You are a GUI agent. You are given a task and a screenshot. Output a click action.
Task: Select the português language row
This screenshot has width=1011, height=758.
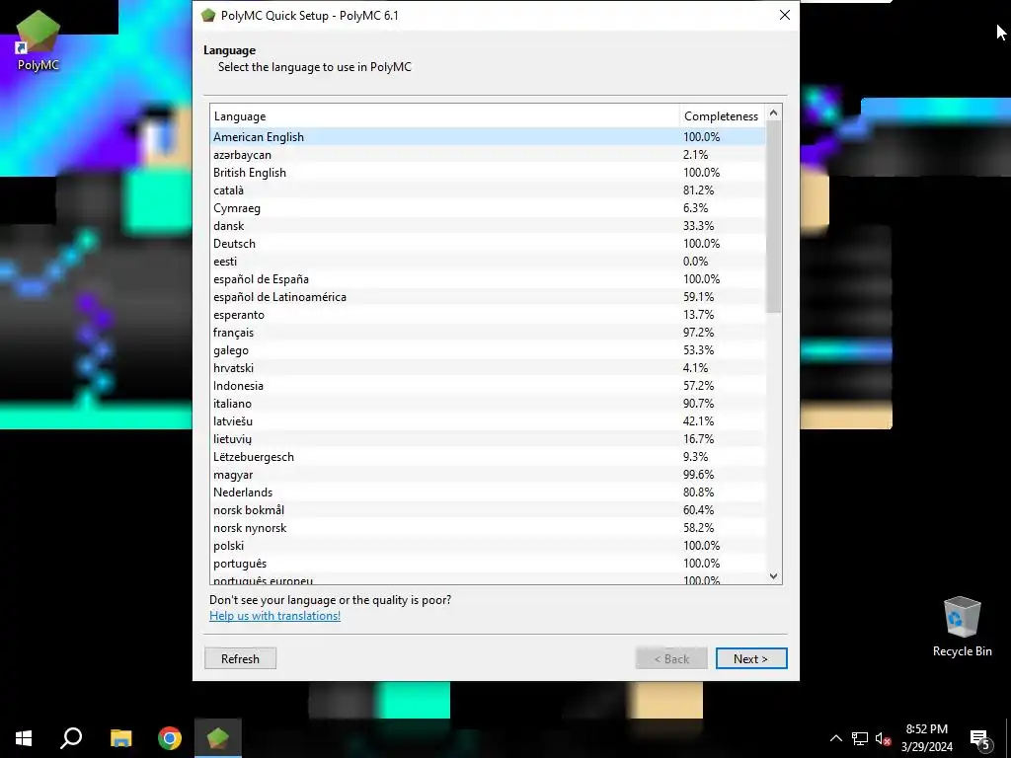(488, 564)
